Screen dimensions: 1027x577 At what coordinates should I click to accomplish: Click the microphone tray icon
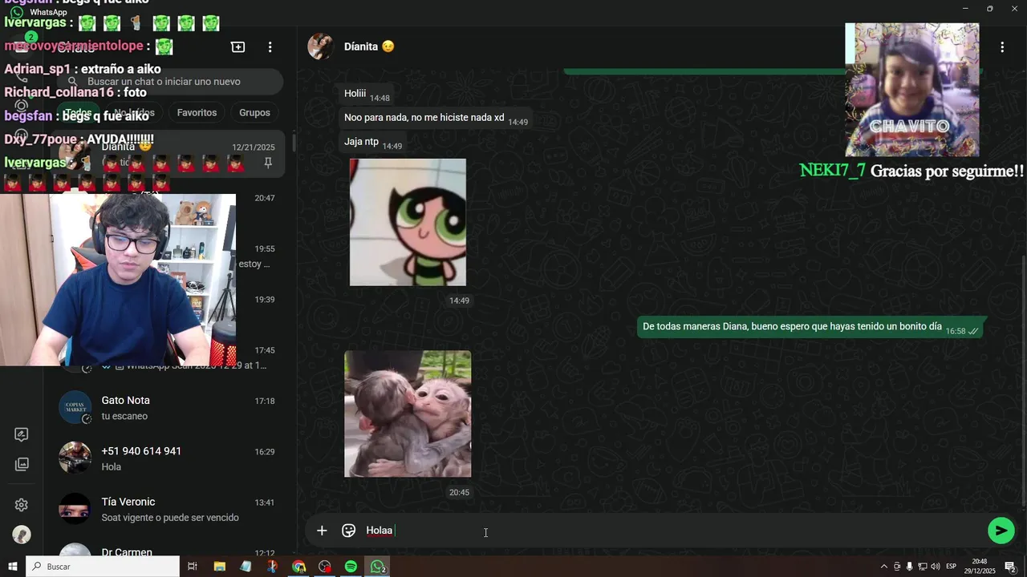[910, 567]
